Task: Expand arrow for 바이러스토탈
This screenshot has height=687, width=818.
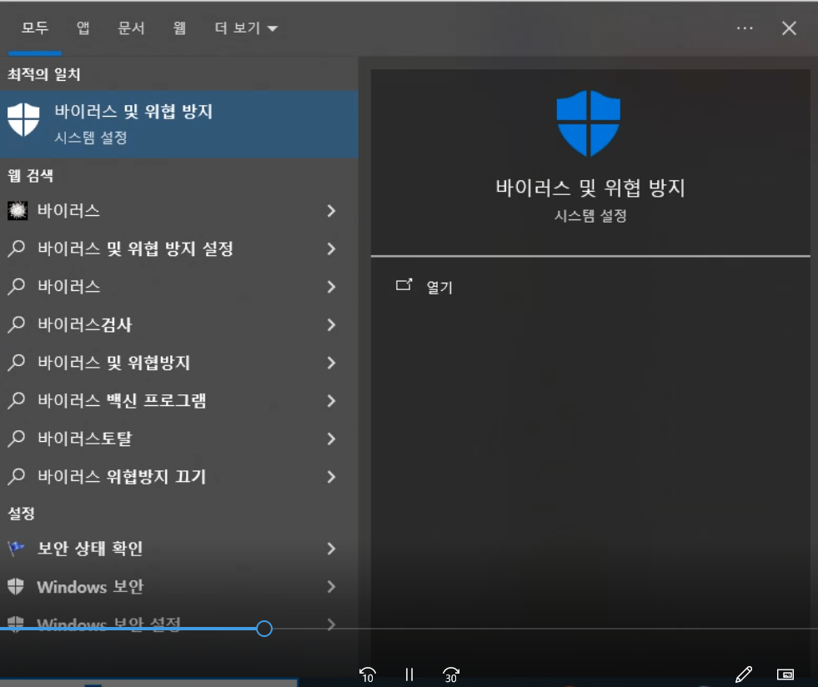Action: [x=331, y=439]
